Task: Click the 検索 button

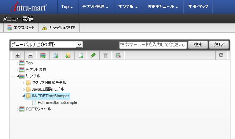Action: (198, 45)
